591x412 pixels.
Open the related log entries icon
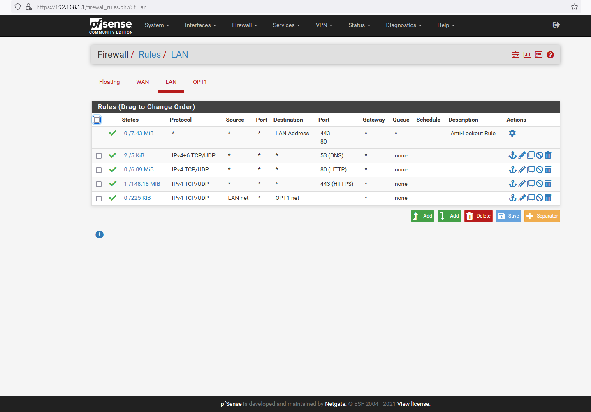[x=539, y=55]
